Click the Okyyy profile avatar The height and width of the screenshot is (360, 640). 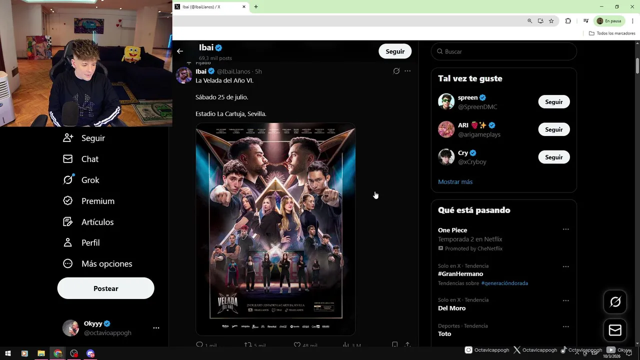coord(70,328)
